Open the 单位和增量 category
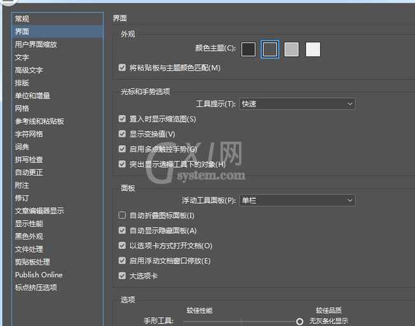This screenshot has height=326, width=415. coord(57,96)
